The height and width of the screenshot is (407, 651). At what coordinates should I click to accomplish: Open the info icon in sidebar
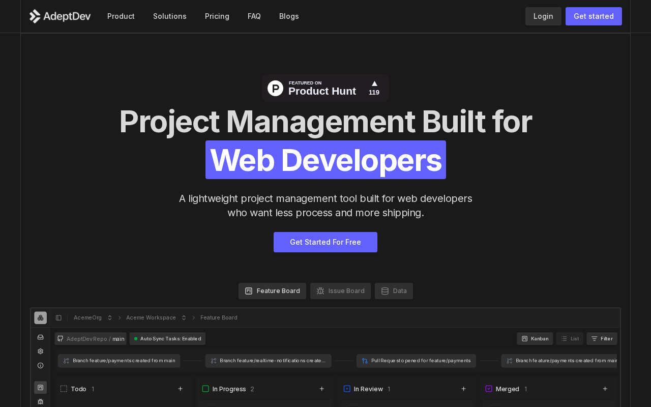(x=41, y=365)
